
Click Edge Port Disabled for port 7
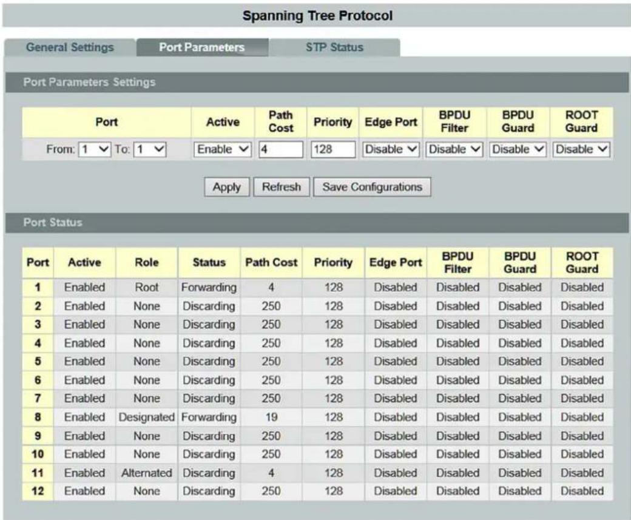point(395,399)
